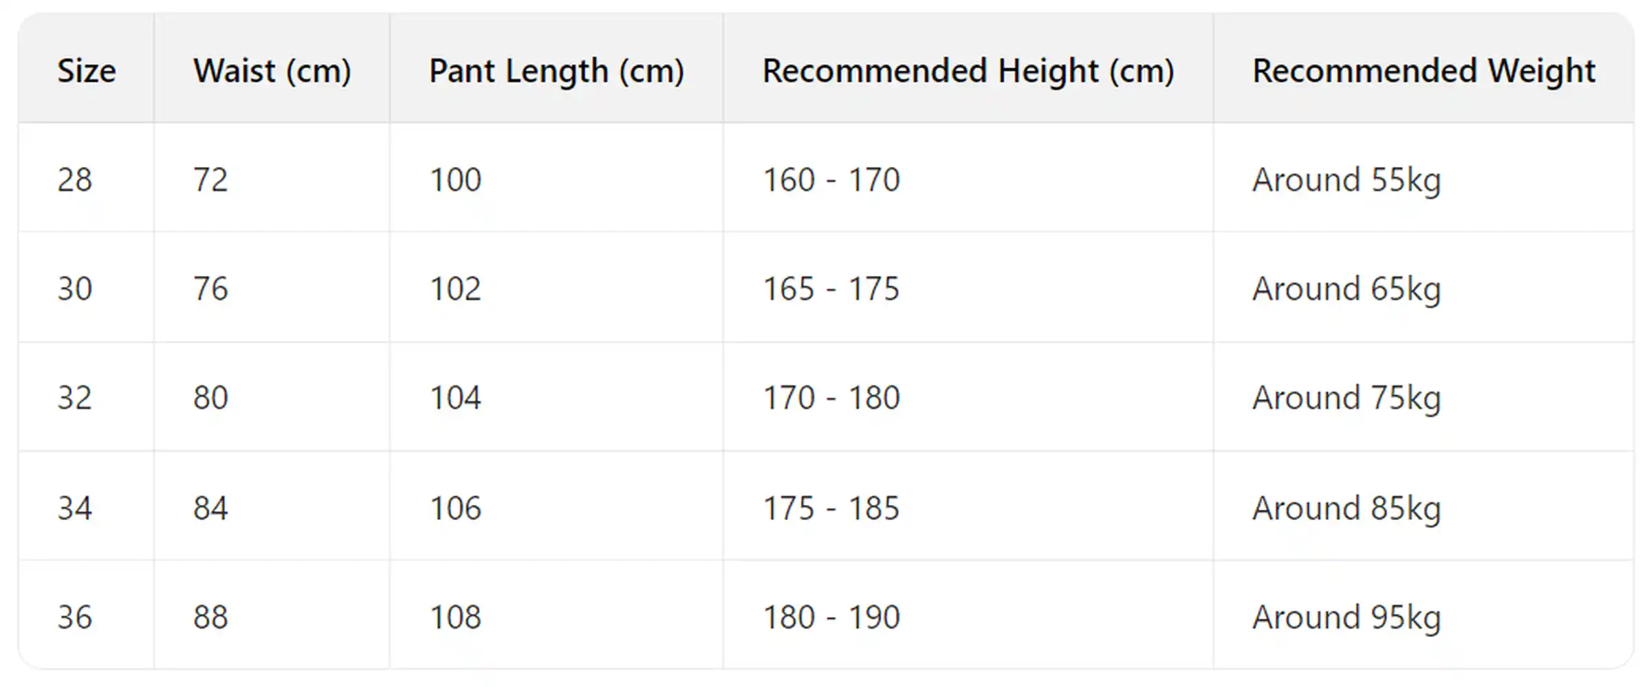Click the Size column header
1649x687 pixels.
87,71
